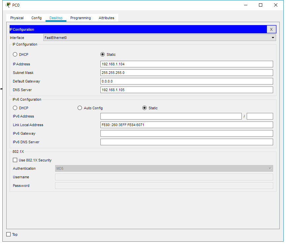Select the IPv4 Static radio button

[x=103, y=54]
